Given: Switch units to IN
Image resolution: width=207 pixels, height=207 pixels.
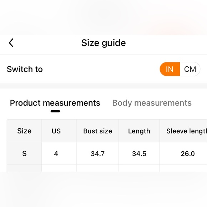Looking at the screenshot, I should [x=170, y=69].
